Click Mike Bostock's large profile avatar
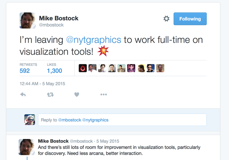The image size is (229, 160). coord(28,21)
